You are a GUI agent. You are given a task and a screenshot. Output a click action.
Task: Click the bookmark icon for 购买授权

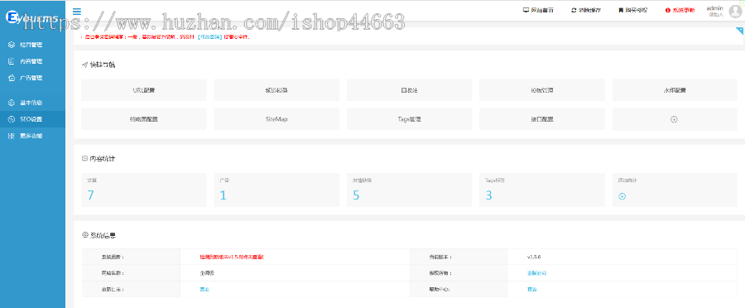(621, 10)
